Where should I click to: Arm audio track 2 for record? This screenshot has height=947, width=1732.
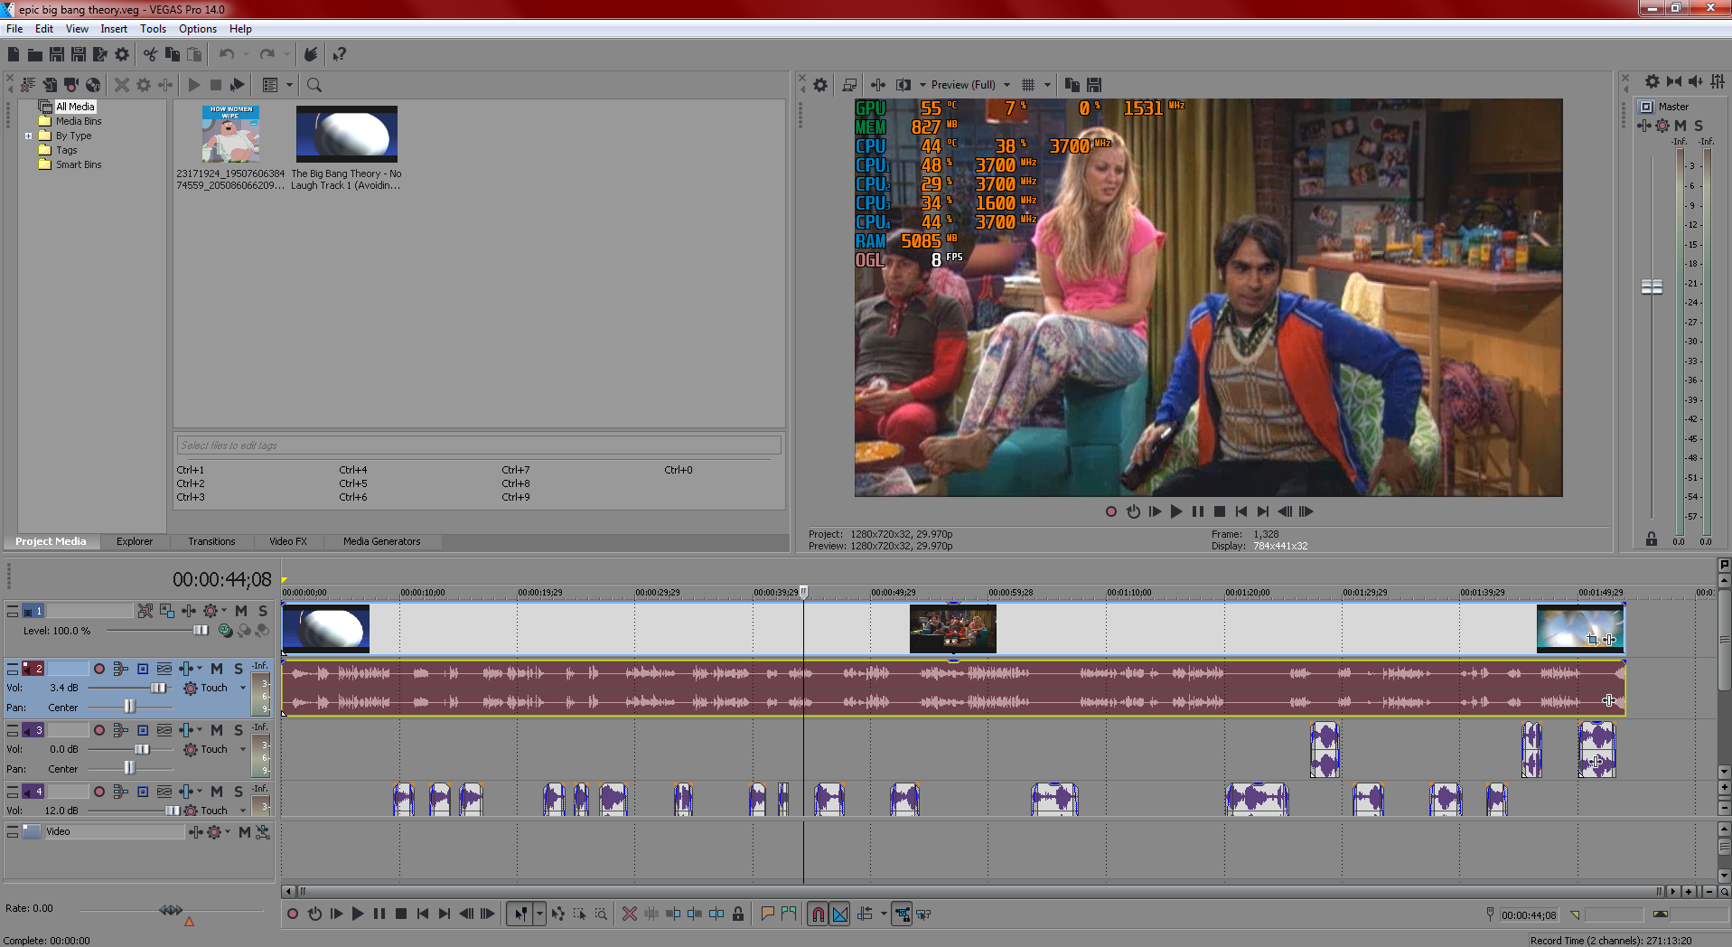[99, 669]
